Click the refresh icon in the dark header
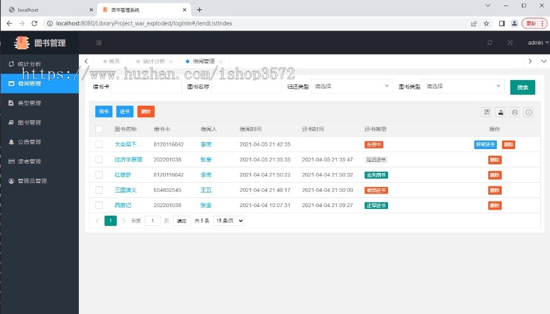550x314 pixels. pos(490,43)
